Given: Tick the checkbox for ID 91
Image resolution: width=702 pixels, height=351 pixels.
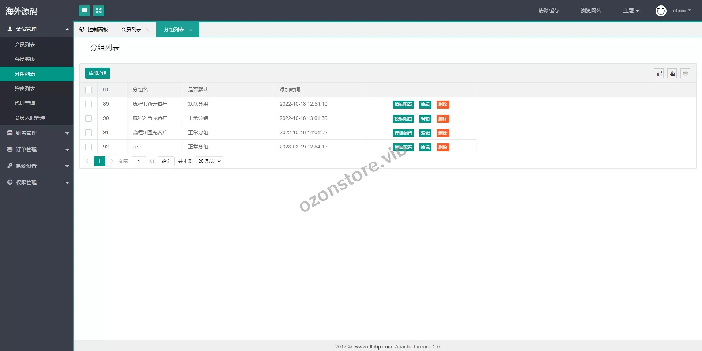Looking at the screenshot, I should coord(88,133).
